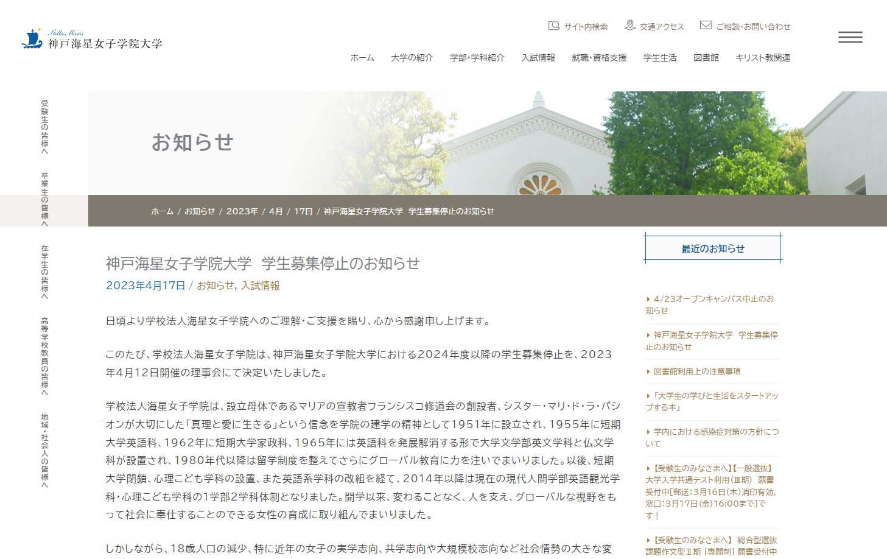Open 地域・社会人の皆様へ side link
The width and height of the screenshot is (887, 559).
pyautogui.click(x=44, y=451)
